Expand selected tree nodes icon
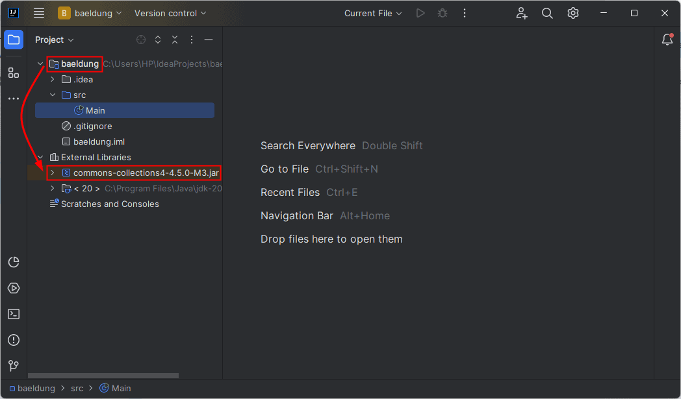 tap(158, 40)
